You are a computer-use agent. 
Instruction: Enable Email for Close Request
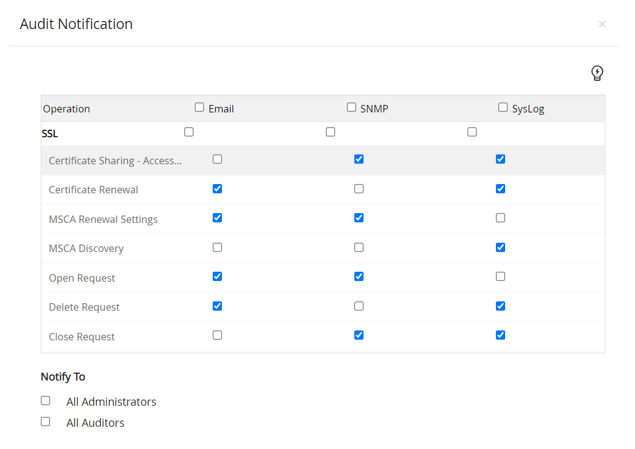click(217, 335)
